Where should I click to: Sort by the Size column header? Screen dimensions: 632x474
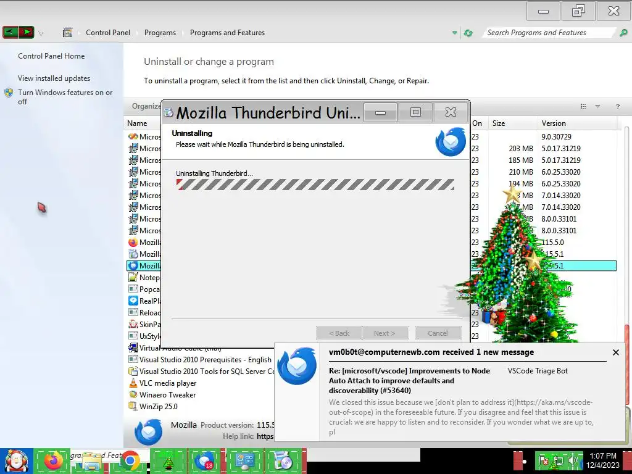tap(513, 123)
